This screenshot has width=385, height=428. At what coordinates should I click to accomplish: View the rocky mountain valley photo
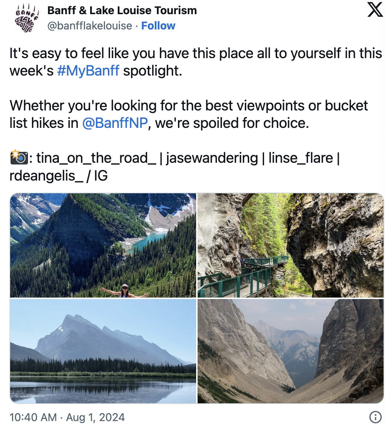(290, 351)
